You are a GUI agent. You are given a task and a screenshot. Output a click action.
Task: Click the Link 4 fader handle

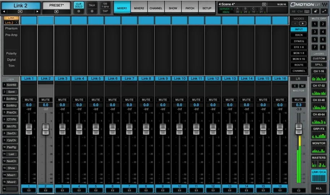tap(79, 129)
